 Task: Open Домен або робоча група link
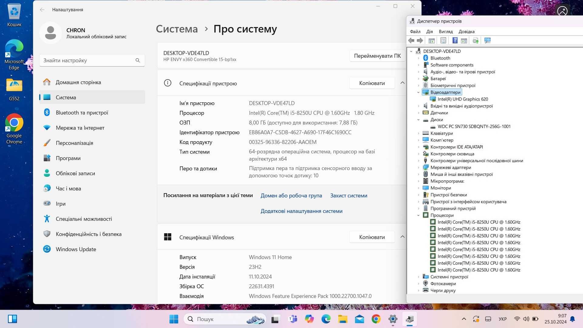tap(291, 196)
